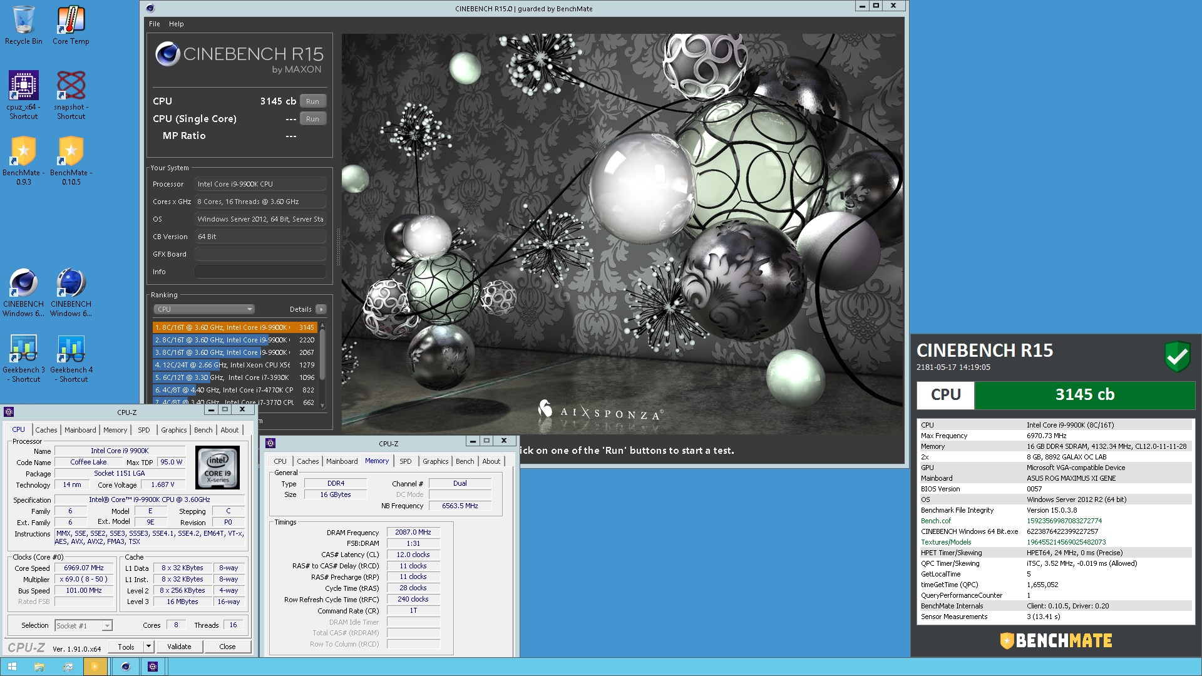The image size is (1202, 676).
Task: Open the cpuz_x64 shortcut icon
Action: pyautogui.click(x=24, y=95)
